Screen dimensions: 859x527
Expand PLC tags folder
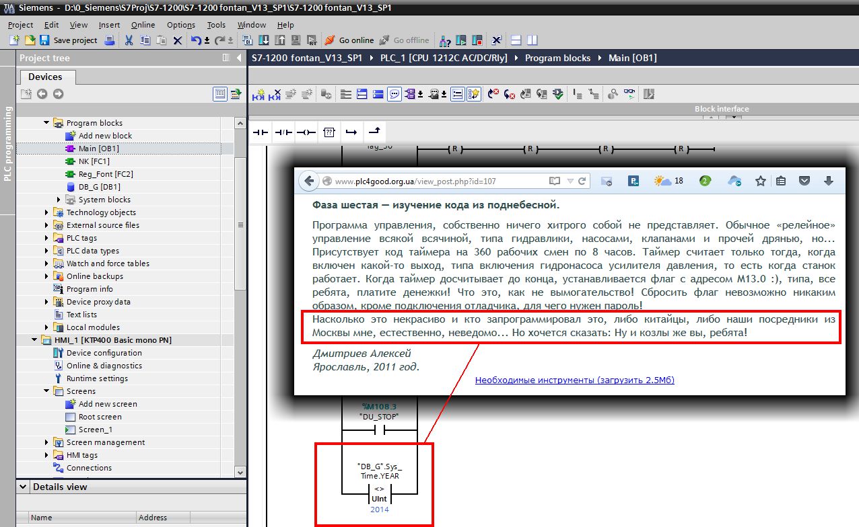point(47,238)
